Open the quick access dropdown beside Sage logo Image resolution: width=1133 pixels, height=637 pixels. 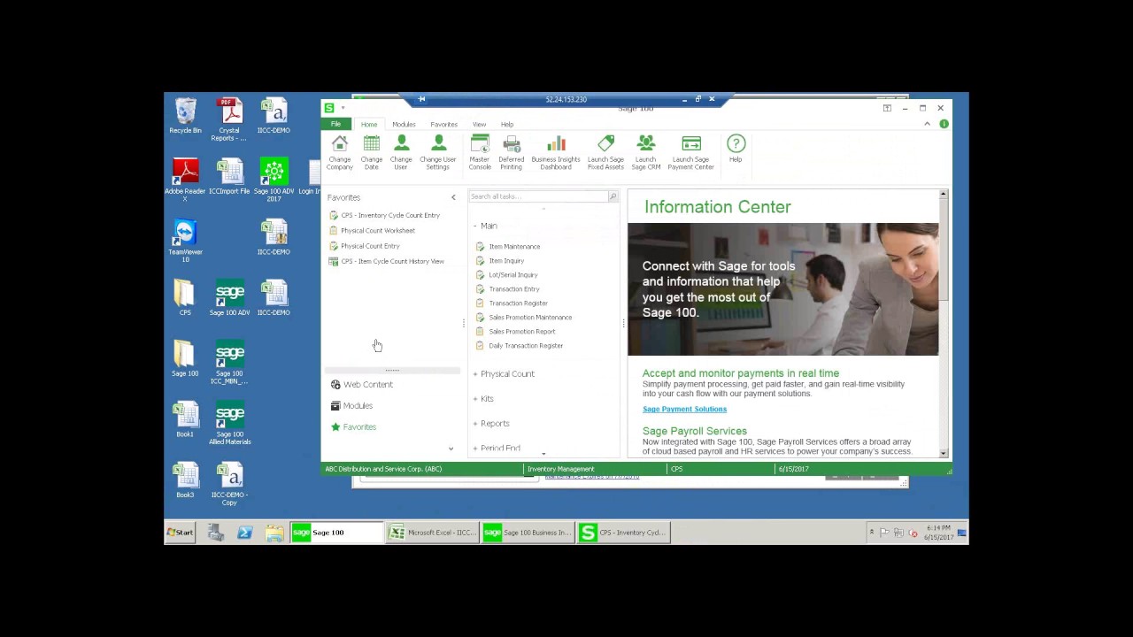(343, 108)
